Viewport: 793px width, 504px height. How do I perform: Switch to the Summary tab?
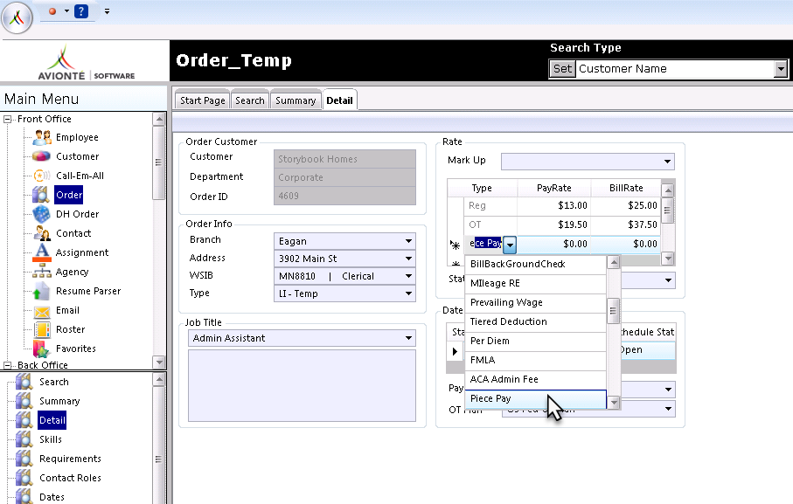296,100
